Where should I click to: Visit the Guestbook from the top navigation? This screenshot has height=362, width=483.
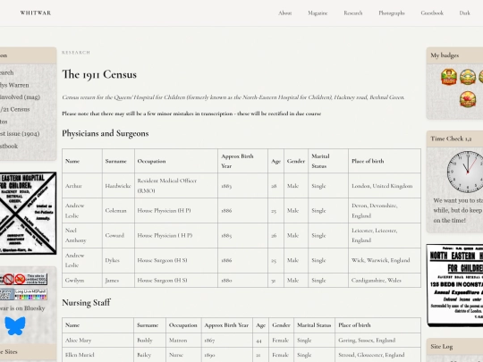coord(432,13)
